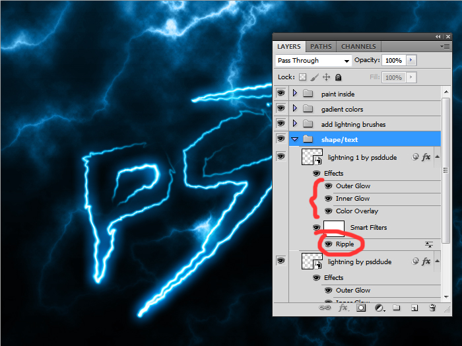Image resolution: width=462 pixels, height=346 pixels.
Task: Open the Opacity slider arrow
Action: [411, 60]
